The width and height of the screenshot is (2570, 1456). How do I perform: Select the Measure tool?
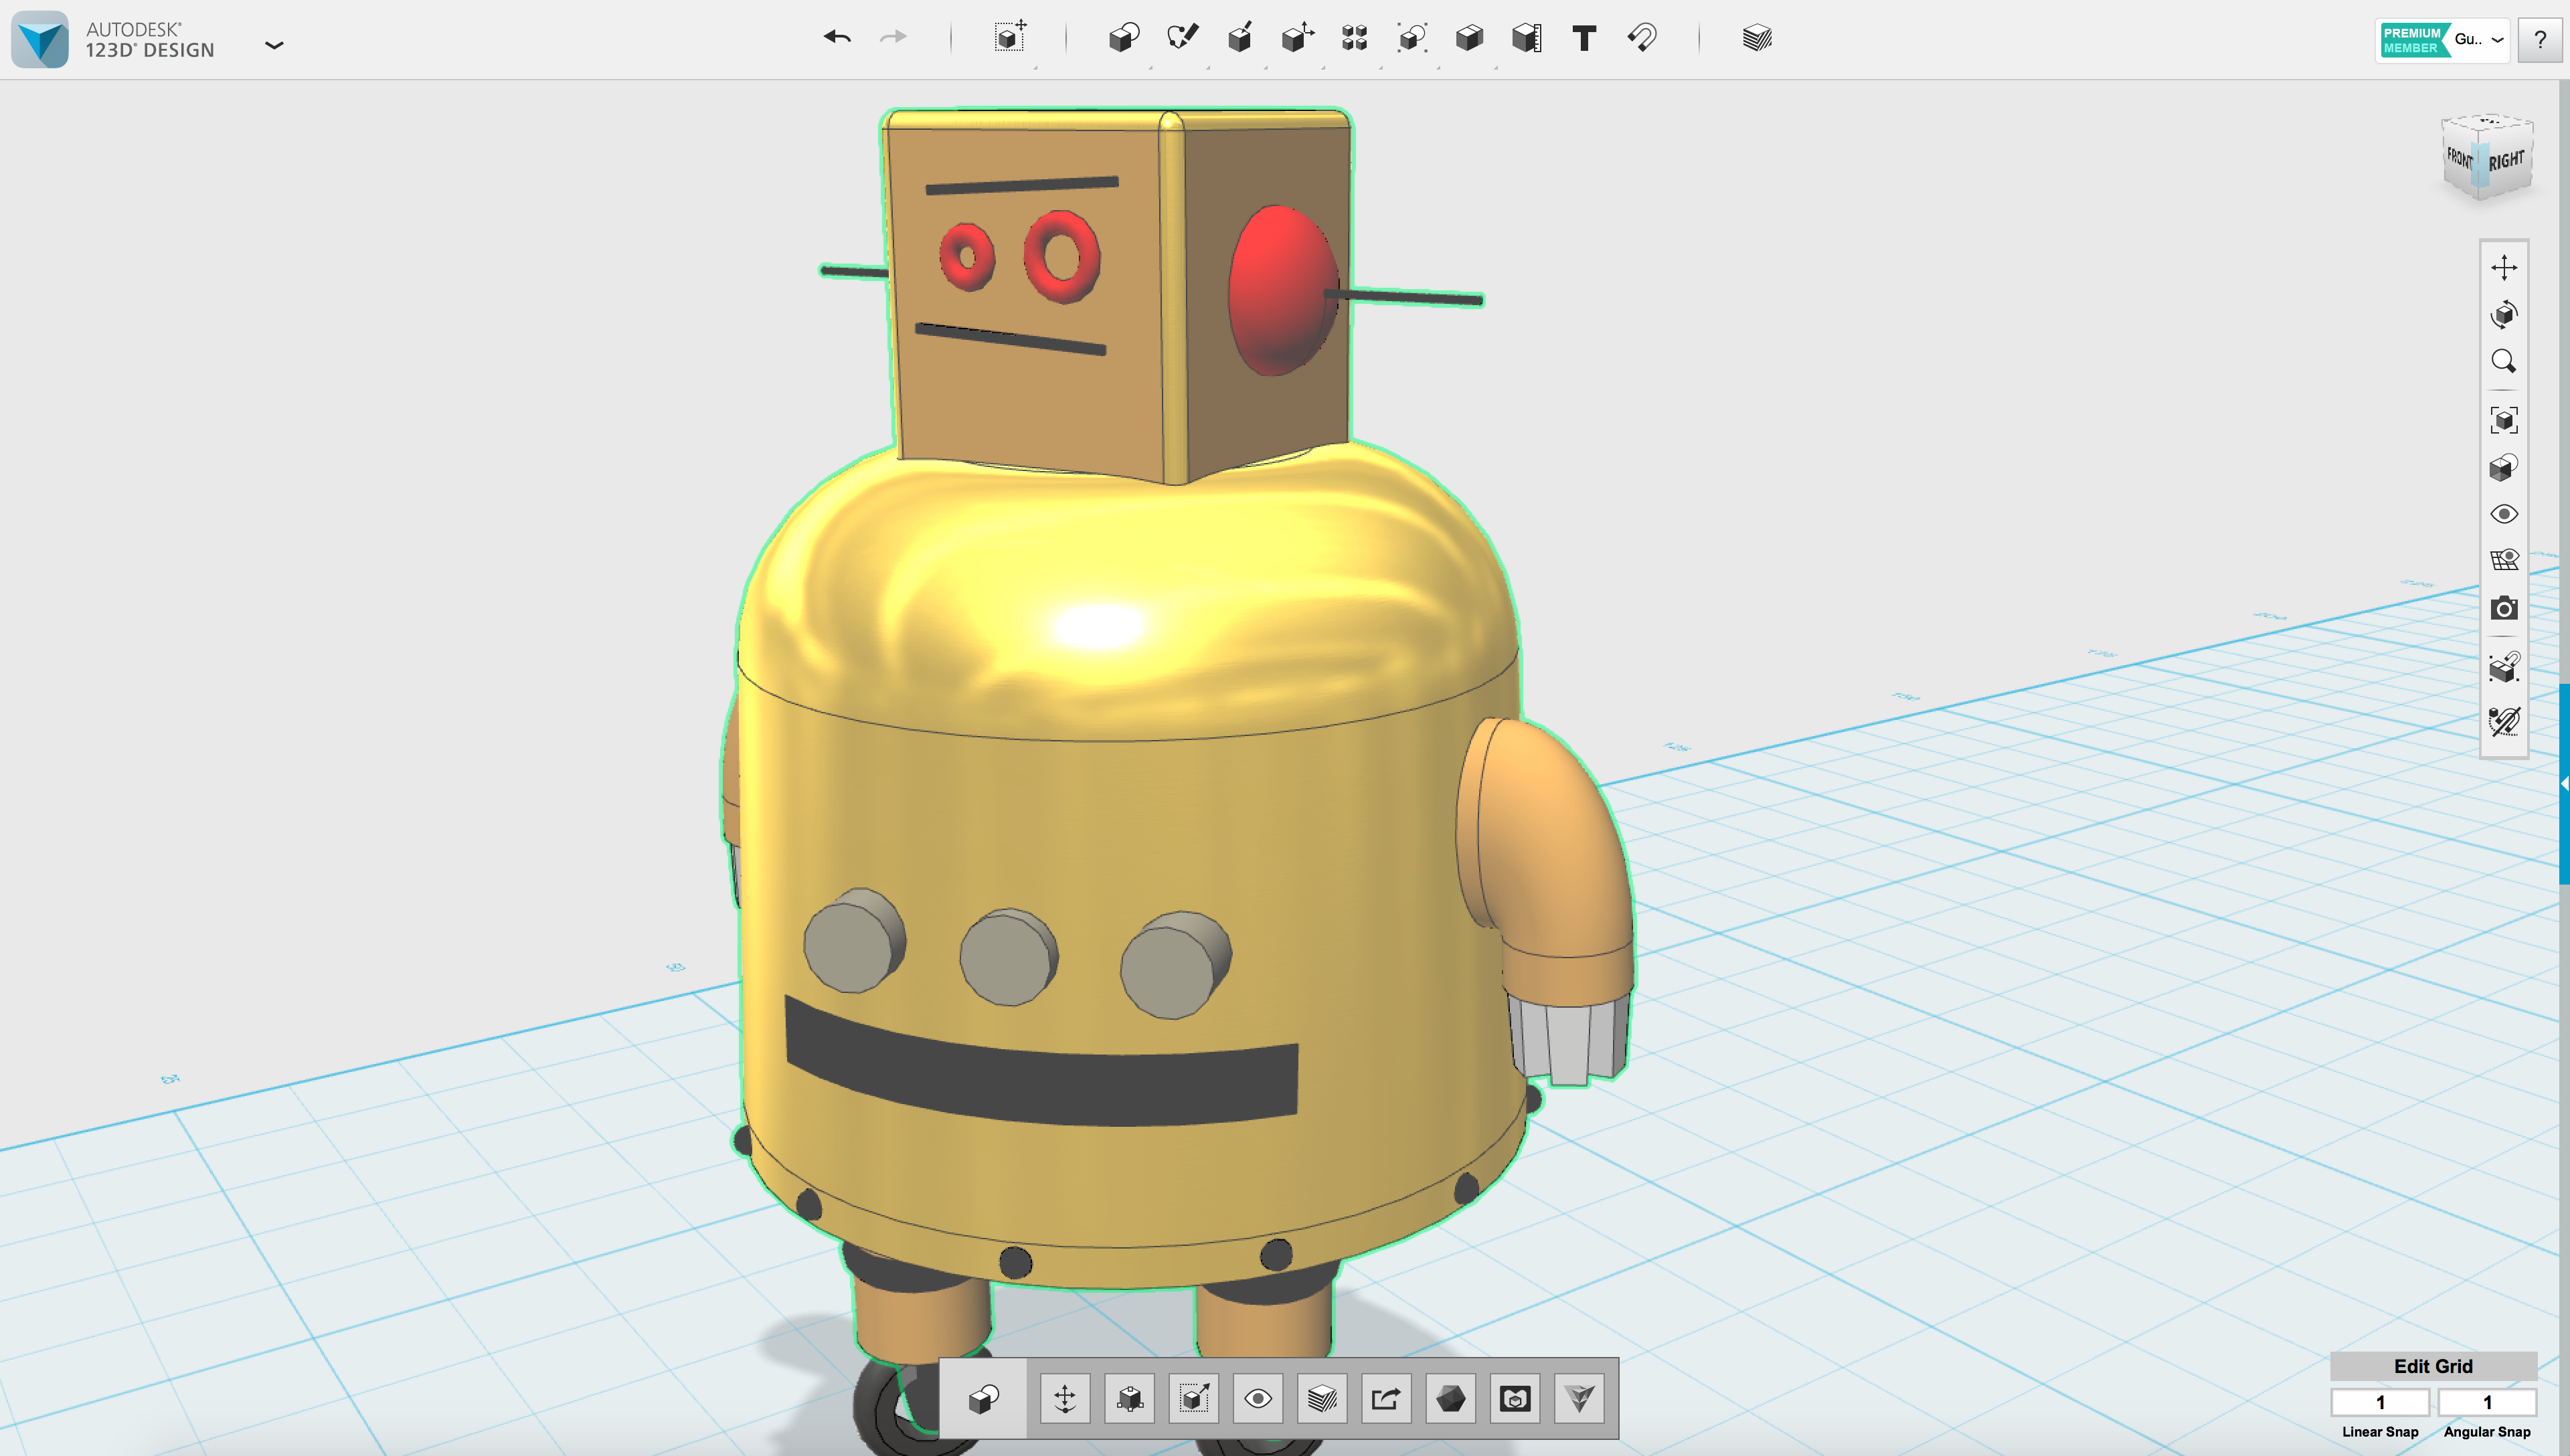pos(1527,38)
